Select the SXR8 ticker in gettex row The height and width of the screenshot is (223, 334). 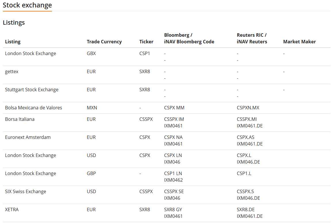click(145, 71)
